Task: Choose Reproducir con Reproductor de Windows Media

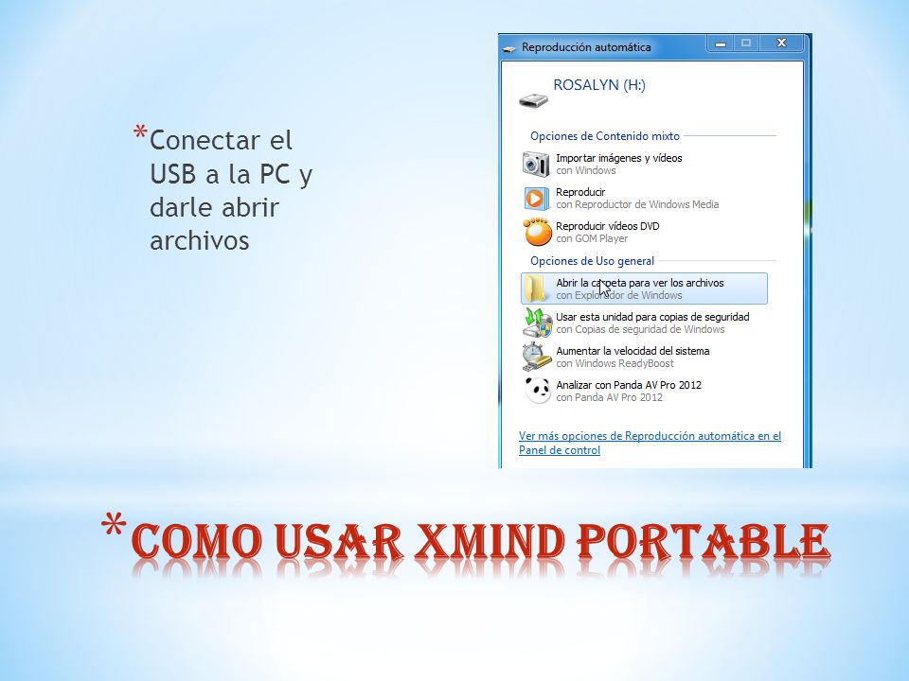Action: tap(644, 198)
